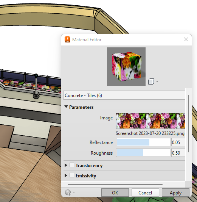Close the Material Editor dialog
The width and height of the screenshot is (197, 202).
186,39
